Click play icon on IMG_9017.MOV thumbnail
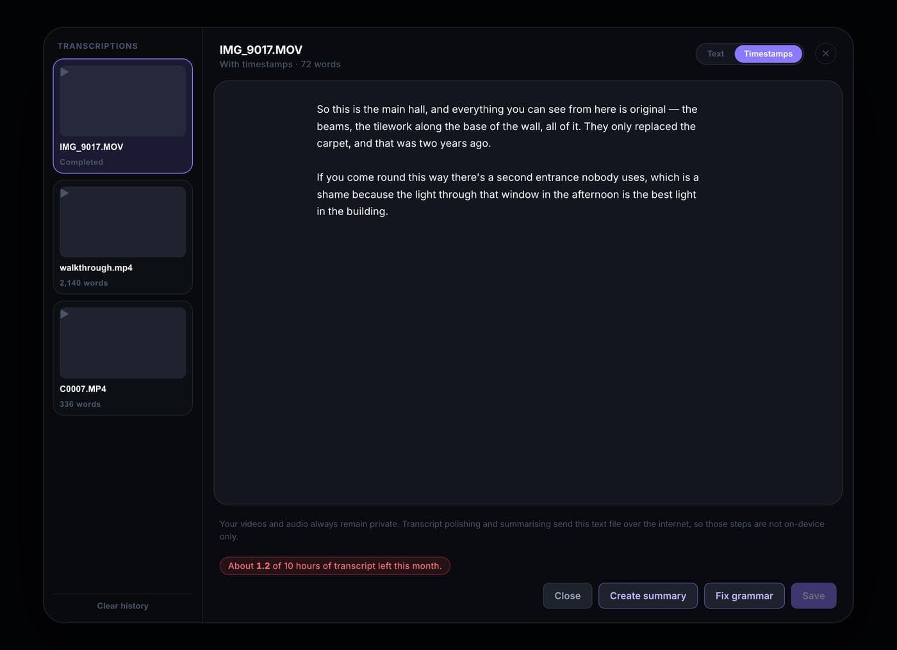Image resolution: width=897 pixels, height=650 pixels. point(64,72)
